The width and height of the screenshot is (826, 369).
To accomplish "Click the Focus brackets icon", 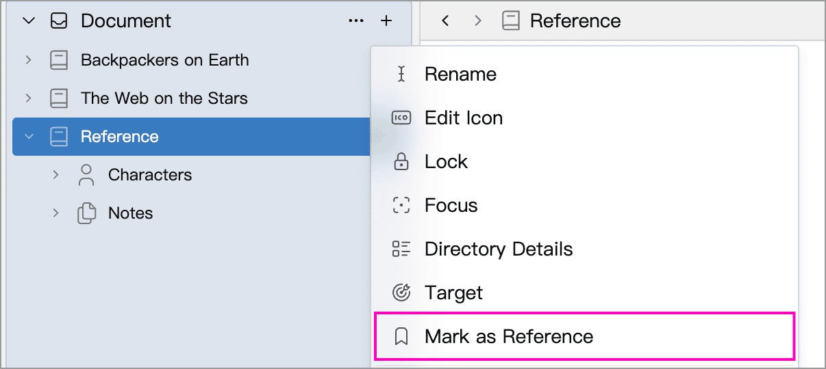I will click(x=401, y=206).
